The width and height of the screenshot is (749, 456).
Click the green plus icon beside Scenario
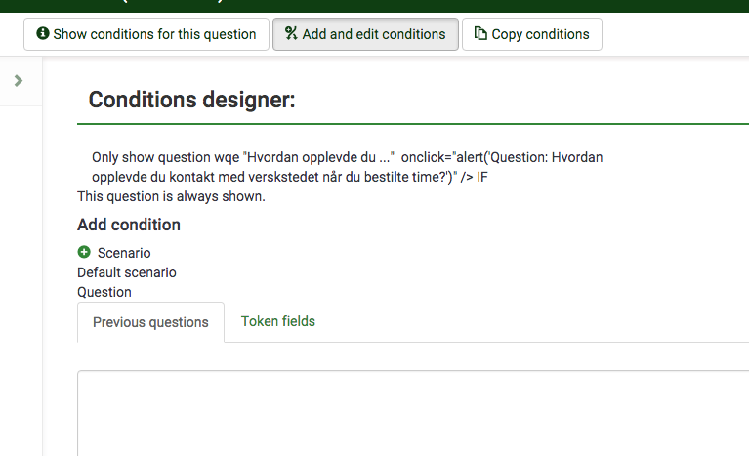(84, 253)
